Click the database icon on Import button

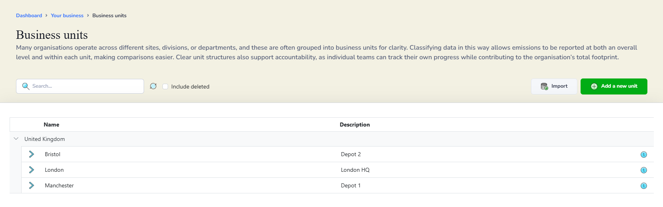(x=544, y=86)
